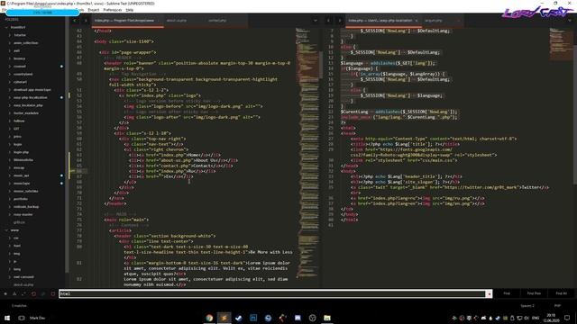577x324 pixels.
Task: Close the right pane index.php tab
Action: (417, 21)
